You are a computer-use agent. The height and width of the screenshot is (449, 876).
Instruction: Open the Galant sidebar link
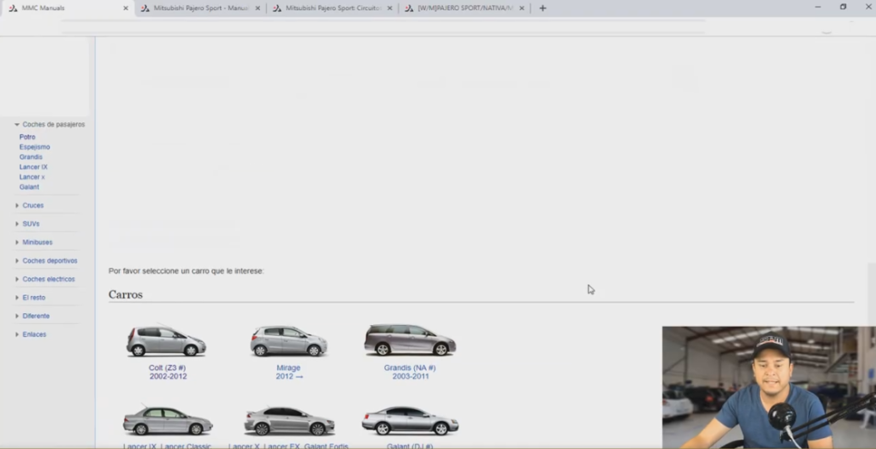29,187
